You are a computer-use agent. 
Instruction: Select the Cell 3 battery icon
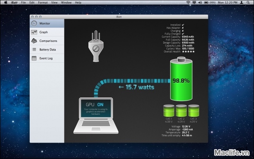click(194, 110)
